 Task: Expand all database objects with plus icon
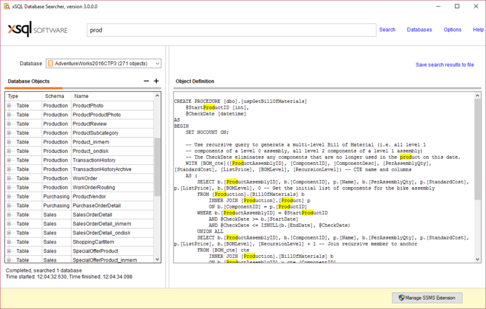click(156, 81)
